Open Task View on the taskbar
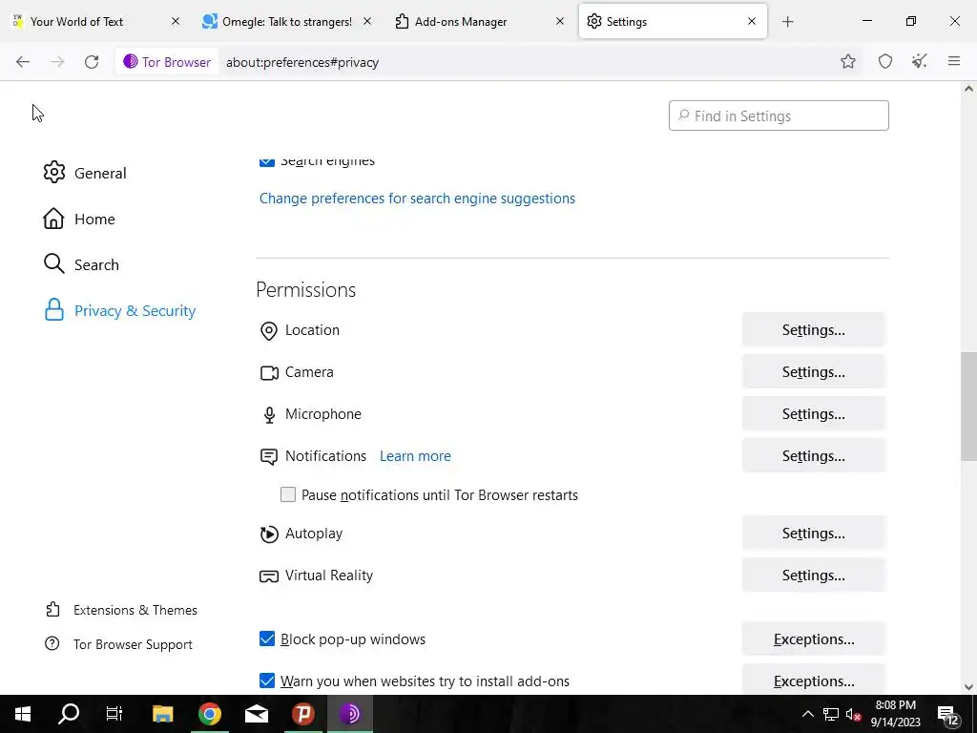 [114, 714]
